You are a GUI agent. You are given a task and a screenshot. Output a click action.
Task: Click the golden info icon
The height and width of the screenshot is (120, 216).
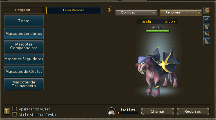point(109,9)
